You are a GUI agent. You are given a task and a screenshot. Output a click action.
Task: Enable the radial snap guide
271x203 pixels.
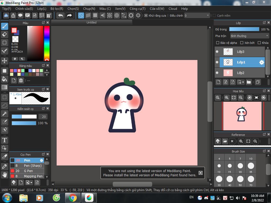tap(110, 16)
